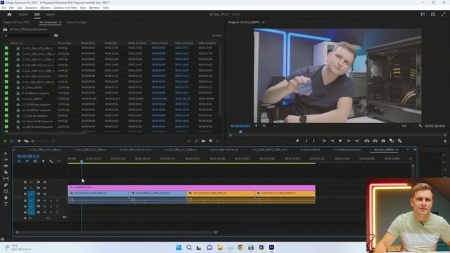Toggle Snap in timeline
450x253 pixels.
[27, 161]
